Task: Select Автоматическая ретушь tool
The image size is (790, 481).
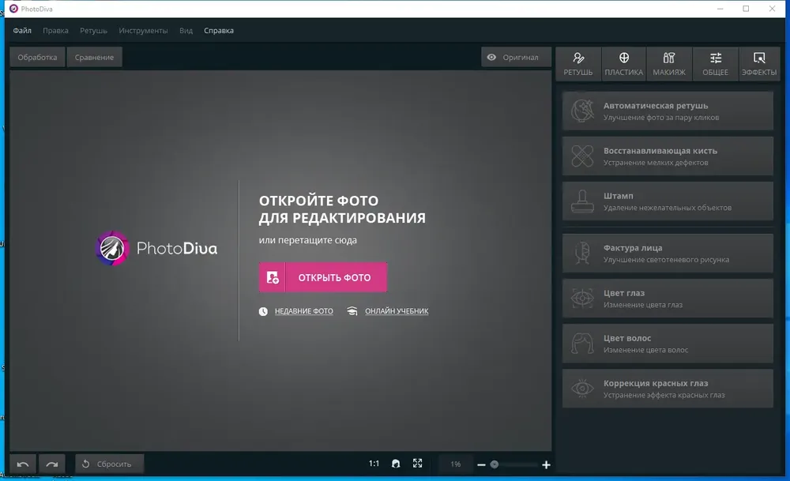Action: coord(668,111)
